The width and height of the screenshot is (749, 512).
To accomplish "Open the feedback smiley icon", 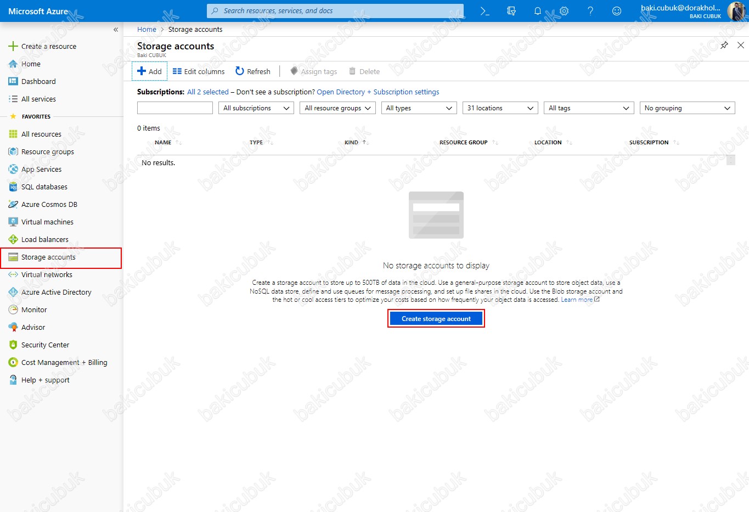I will 617,11.
